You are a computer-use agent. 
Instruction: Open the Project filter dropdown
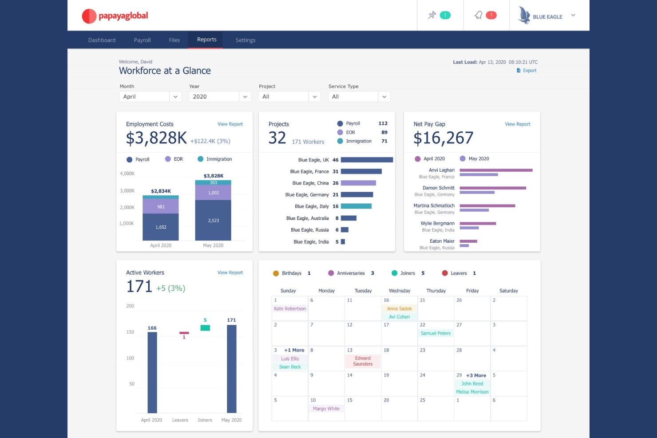(x=290, y=97)
